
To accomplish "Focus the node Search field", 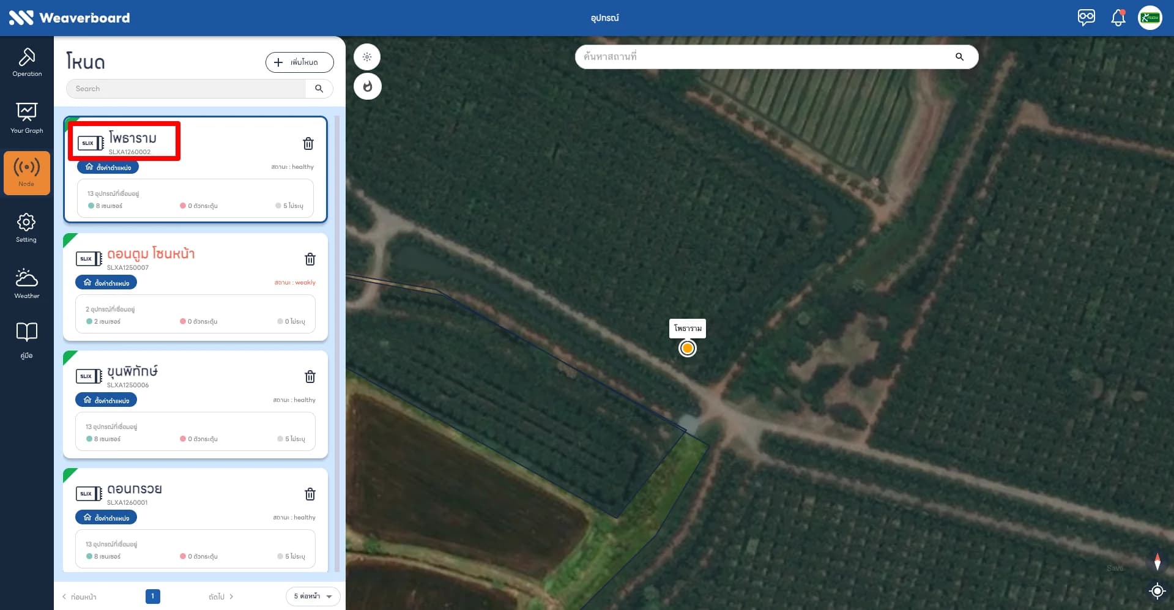I will click(x=186, y=89).
